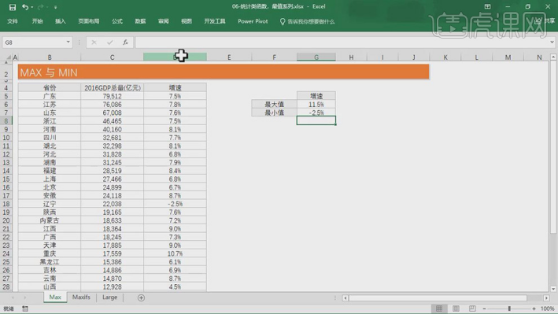Viewport: 558px width, 314px height.
Task: Click vertical scrollbar down arrow
Action: (553, 289)
